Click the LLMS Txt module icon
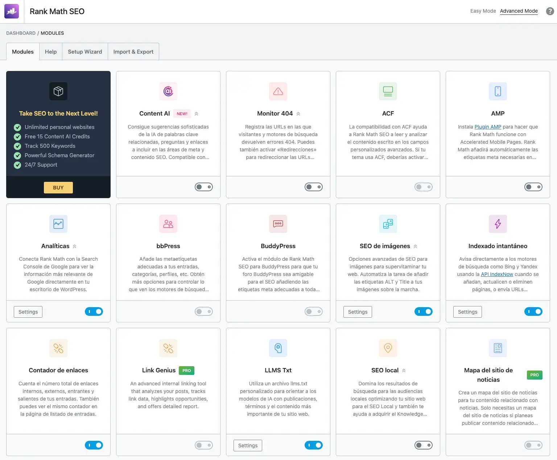Screen dimensions: 557x460 click(278, 348)
